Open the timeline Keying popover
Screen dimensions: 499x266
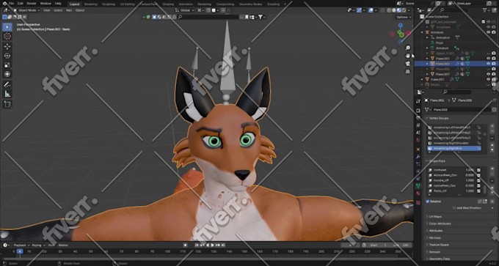[38, 245]
